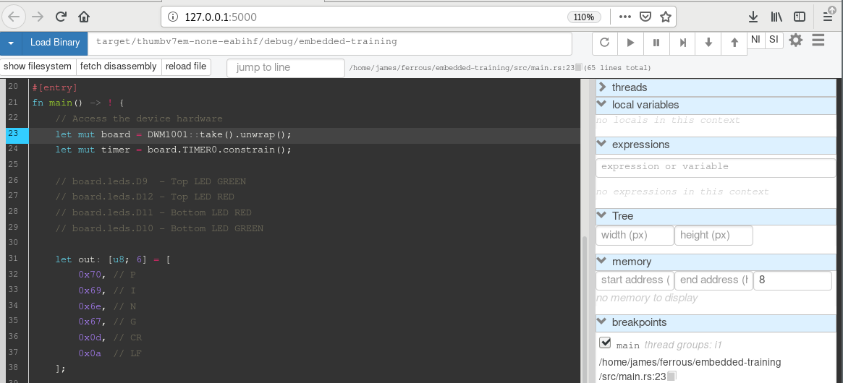Image resolution: width=843 pixels, height=383 pixels.
Task: Open the hamburger menu in gdbgui toolbar
Action: point(818,40)
